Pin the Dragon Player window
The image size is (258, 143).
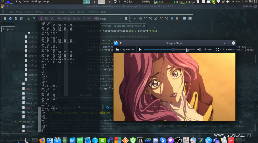point(120,43)
